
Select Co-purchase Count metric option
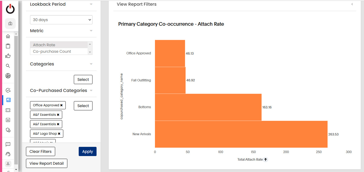59,51
